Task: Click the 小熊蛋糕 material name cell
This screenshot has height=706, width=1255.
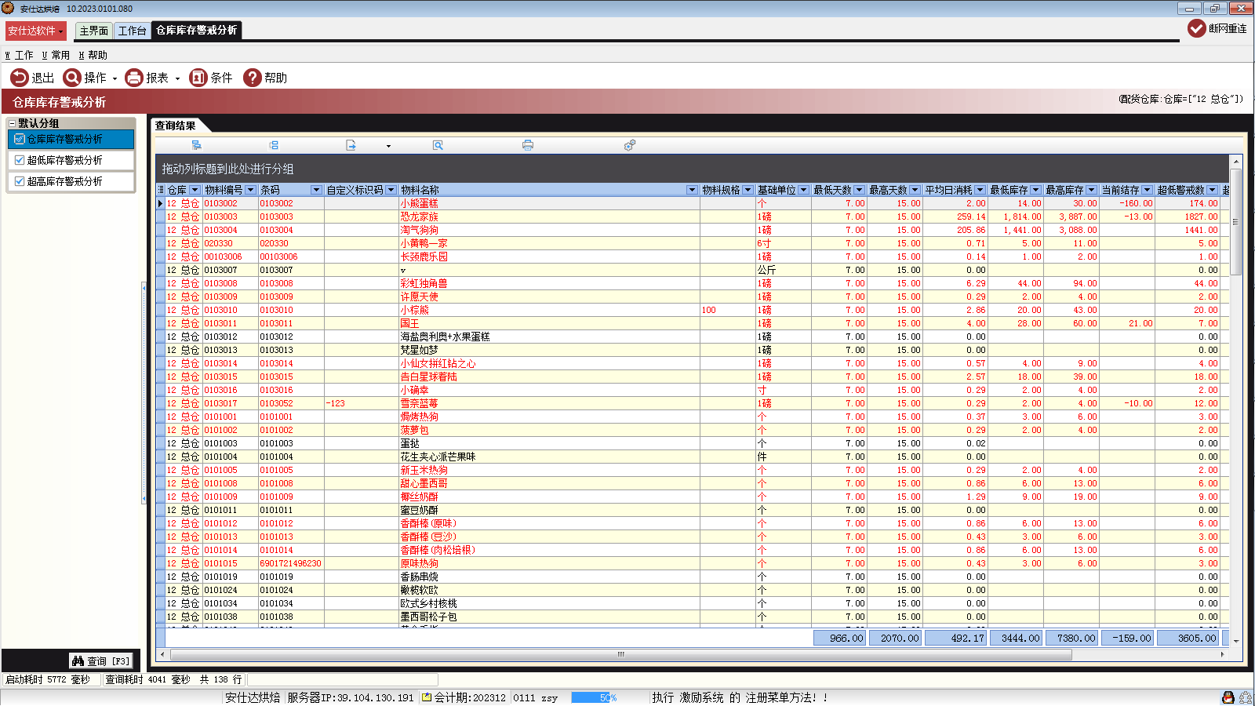Action: click(x=549, y=203)
